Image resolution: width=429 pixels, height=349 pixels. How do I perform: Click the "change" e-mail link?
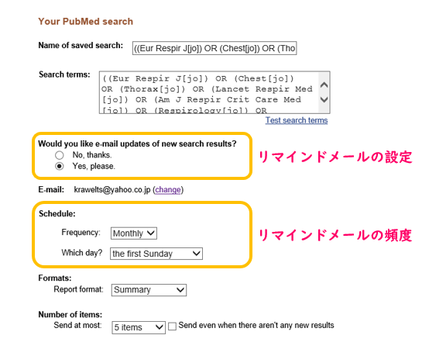coord(168,189)
